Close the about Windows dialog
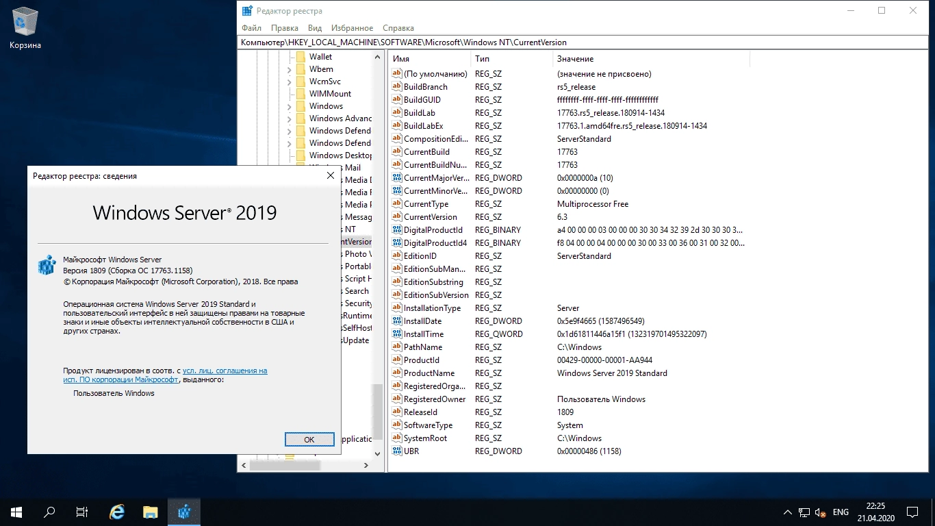This screenshot has height=526, width=935. (x=331, y=176)
